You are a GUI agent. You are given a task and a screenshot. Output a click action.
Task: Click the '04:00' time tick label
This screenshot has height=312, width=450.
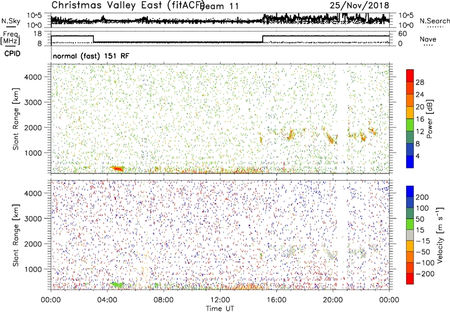[107, 300]
